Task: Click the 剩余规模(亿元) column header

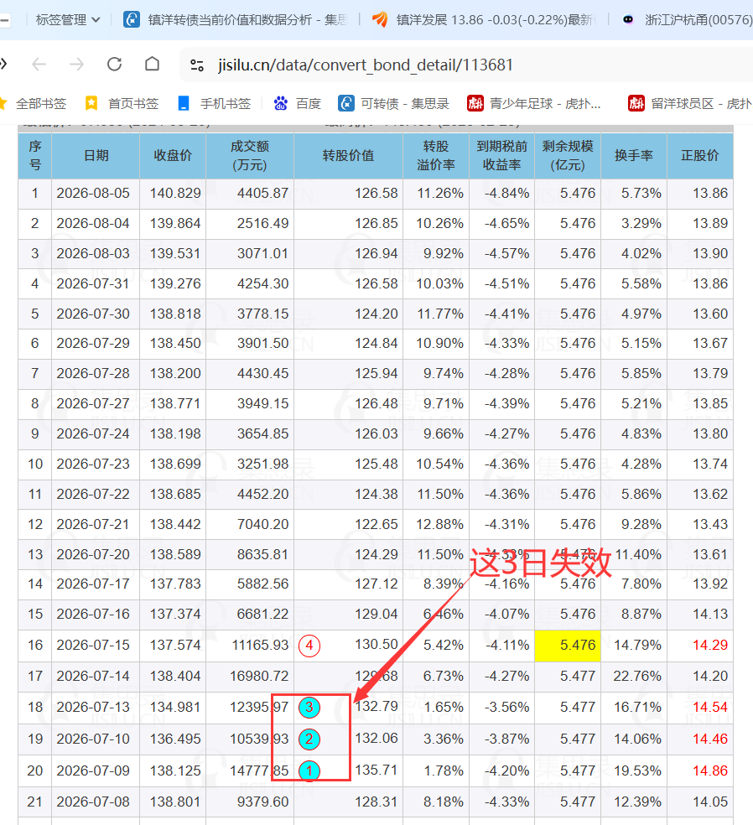Action: pyautogui.click(x=568, y=155)
